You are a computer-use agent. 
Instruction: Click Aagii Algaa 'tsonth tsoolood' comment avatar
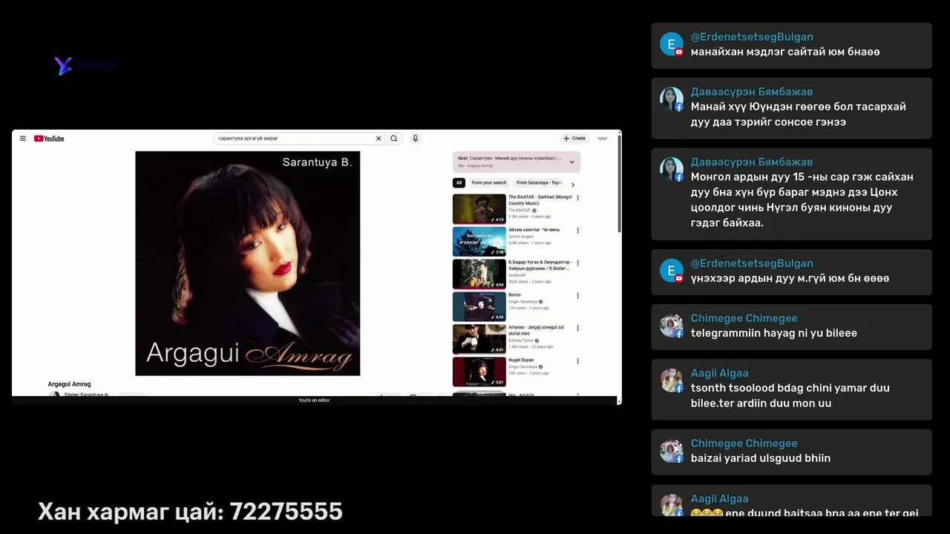pos(672,380)
